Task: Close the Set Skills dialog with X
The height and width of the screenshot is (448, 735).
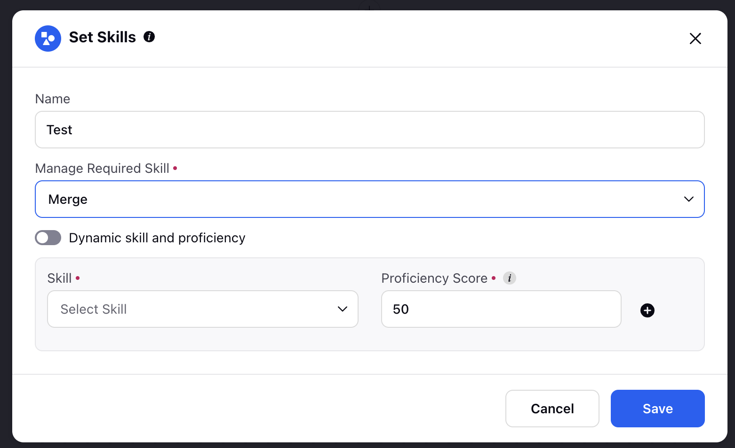Action: point(695,39)
